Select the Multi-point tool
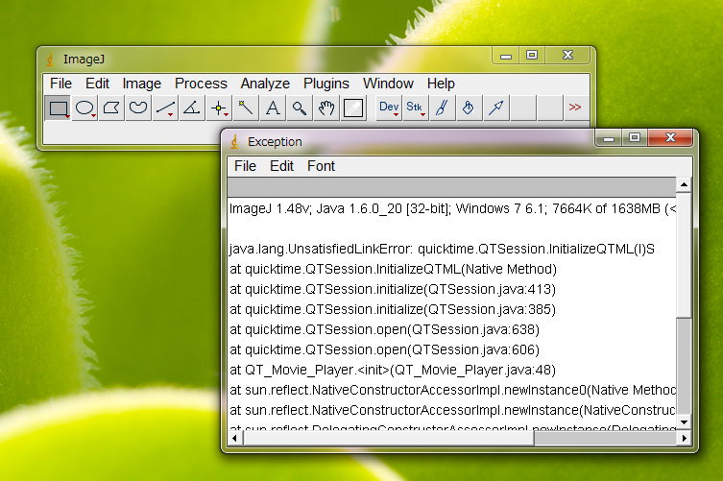Image resolution: width=723 pixels, height=481 pixels. point(219,108)
